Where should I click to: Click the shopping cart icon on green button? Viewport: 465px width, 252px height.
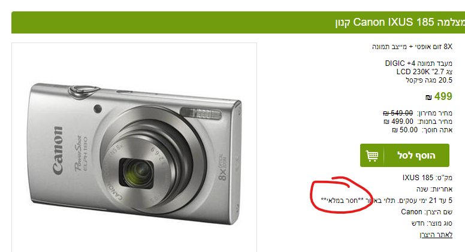[372, 156]
